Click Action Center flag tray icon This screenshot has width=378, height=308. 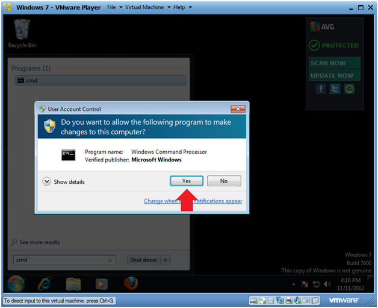point(305,284)
